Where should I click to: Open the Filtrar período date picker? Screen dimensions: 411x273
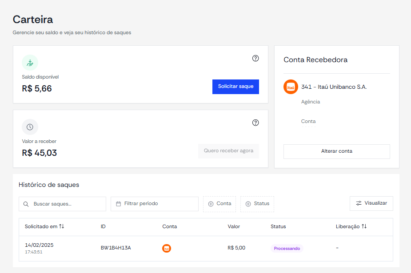(154, 204)
